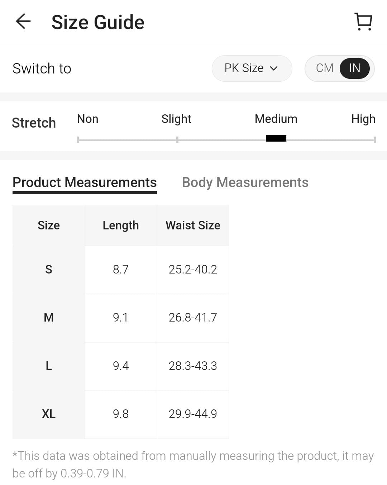Switch to the Body Measurements tab
The width and height of the screenshot is (387, 485).
(x=245, y=182)
